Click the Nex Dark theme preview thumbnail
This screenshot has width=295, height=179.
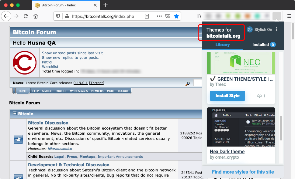click(x=241, y=127)
